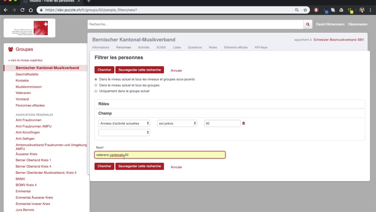This screenshot has width=376, height=212.
Task: Open the Années d'activité actuelles field dropdown
Action: click(124, 124)
